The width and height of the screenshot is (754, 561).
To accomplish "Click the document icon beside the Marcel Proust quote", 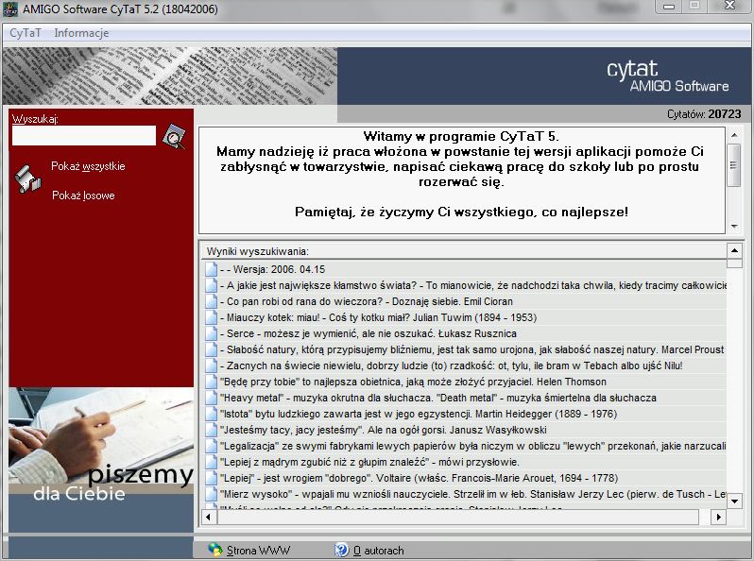I will pos(211,349).
